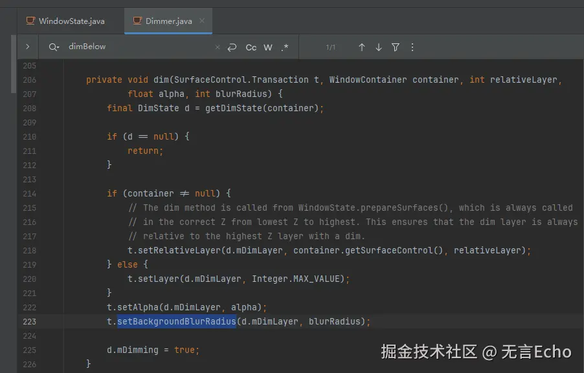Click the highlighted setBackgroundBlurRadius method
584x373 pixels.
coord(176,321)
